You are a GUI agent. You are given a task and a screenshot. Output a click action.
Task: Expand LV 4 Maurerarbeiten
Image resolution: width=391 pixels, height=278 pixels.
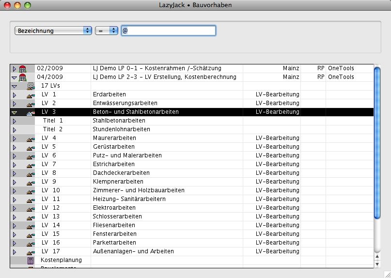(14, 139)
